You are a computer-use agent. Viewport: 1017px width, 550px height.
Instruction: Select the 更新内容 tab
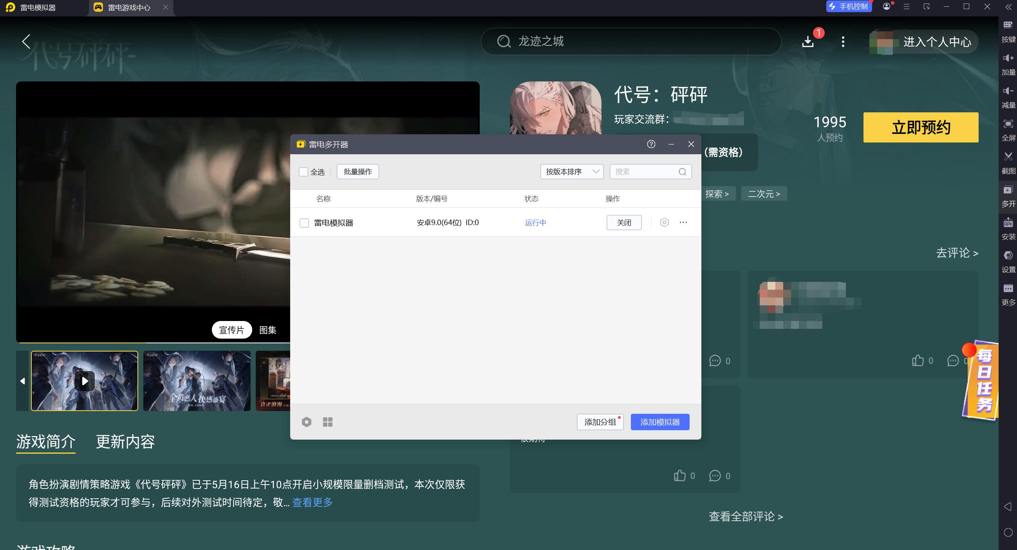(125, 442)
